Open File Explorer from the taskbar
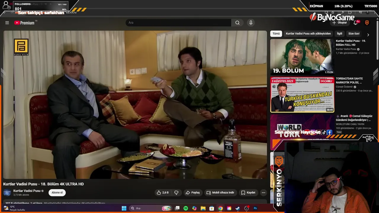Image resolution: width=379 pixels, height=213 pixels. (203, 208)
